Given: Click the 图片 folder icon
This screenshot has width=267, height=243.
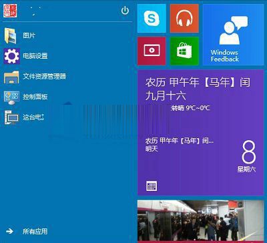Looking at the screenshot, I should 11,35.
